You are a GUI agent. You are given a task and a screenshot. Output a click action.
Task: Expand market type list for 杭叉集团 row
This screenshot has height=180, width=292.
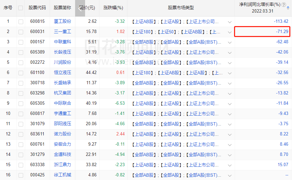tap(230, 93)
